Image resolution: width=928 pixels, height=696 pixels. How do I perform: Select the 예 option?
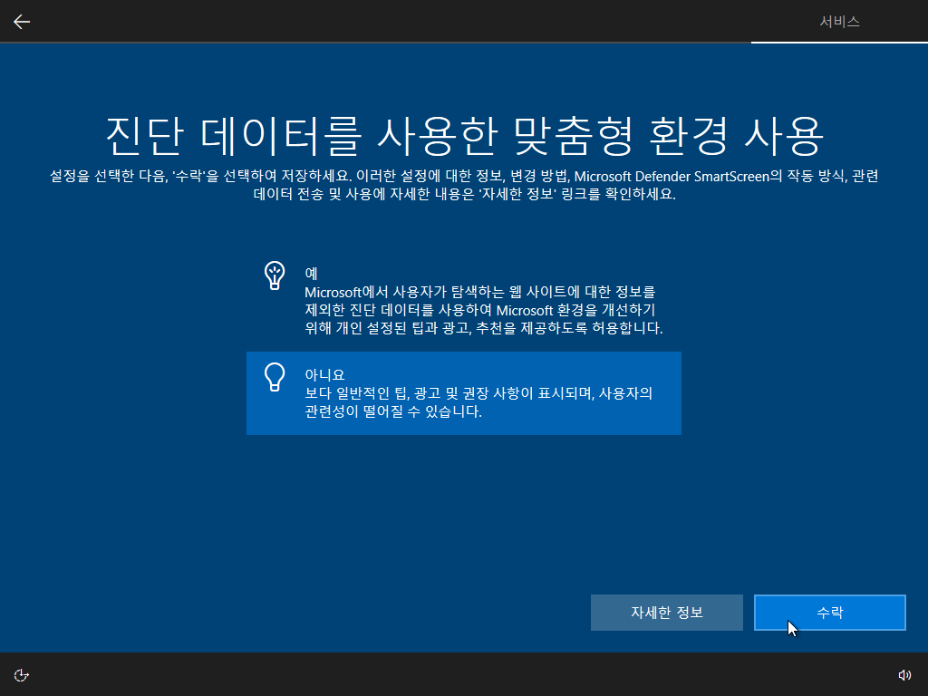coord(463,300)
